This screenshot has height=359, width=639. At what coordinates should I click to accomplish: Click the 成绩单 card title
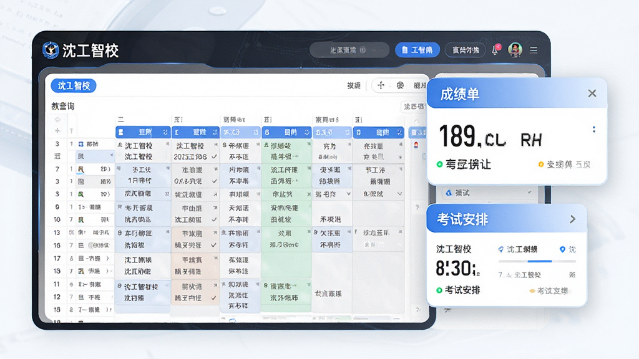click(x=460, y=95)
